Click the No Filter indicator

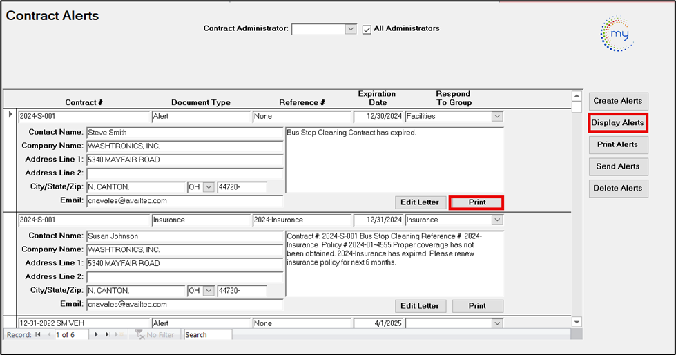[153, 335]
